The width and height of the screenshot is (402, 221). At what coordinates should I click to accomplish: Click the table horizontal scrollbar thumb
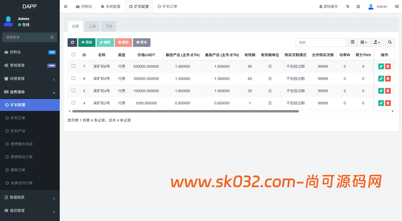click(185, 111)
